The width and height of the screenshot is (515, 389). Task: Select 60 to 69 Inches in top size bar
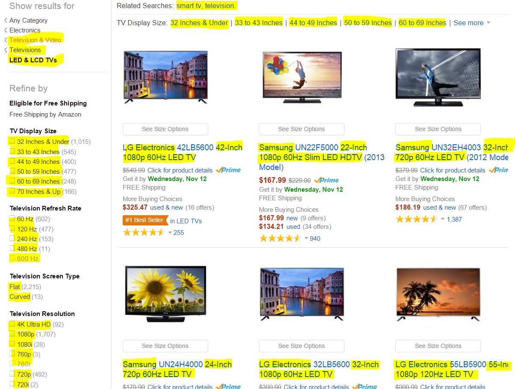click(422, 23)
